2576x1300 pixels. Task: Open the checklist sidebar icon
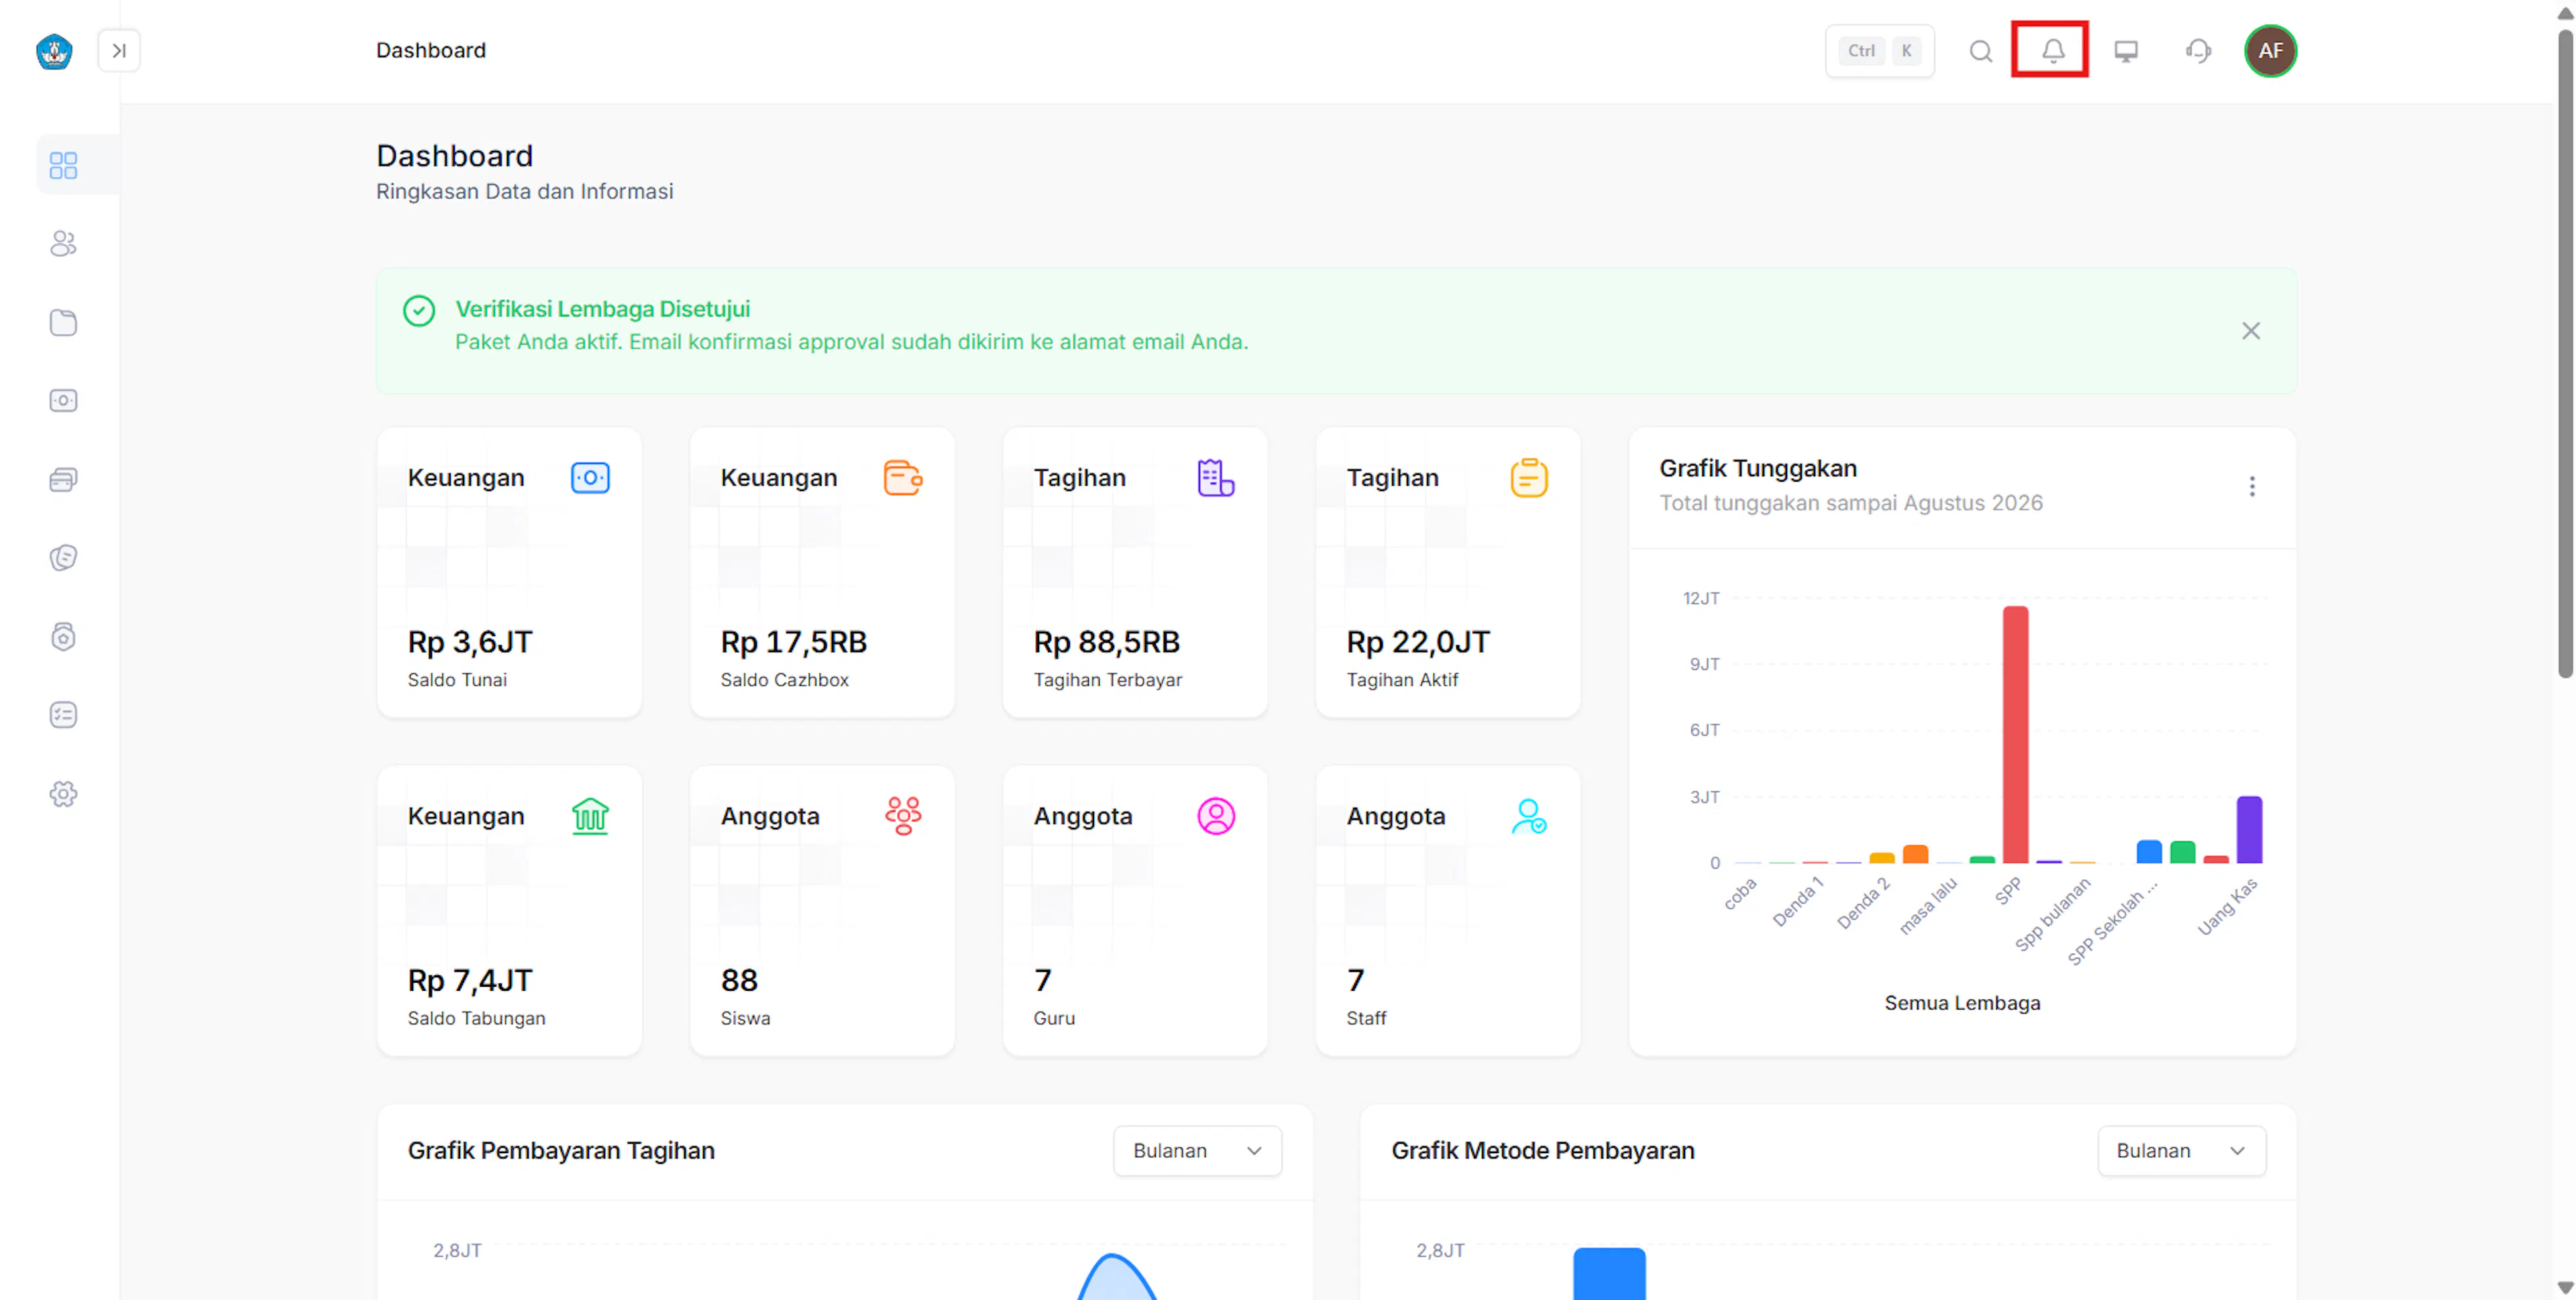pos(63,714)
